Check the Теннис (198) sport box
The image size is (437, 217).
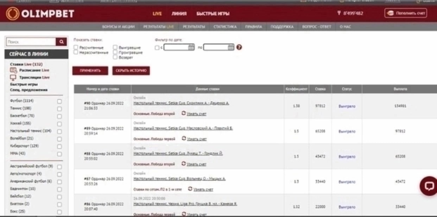click(x=59, y=109)
